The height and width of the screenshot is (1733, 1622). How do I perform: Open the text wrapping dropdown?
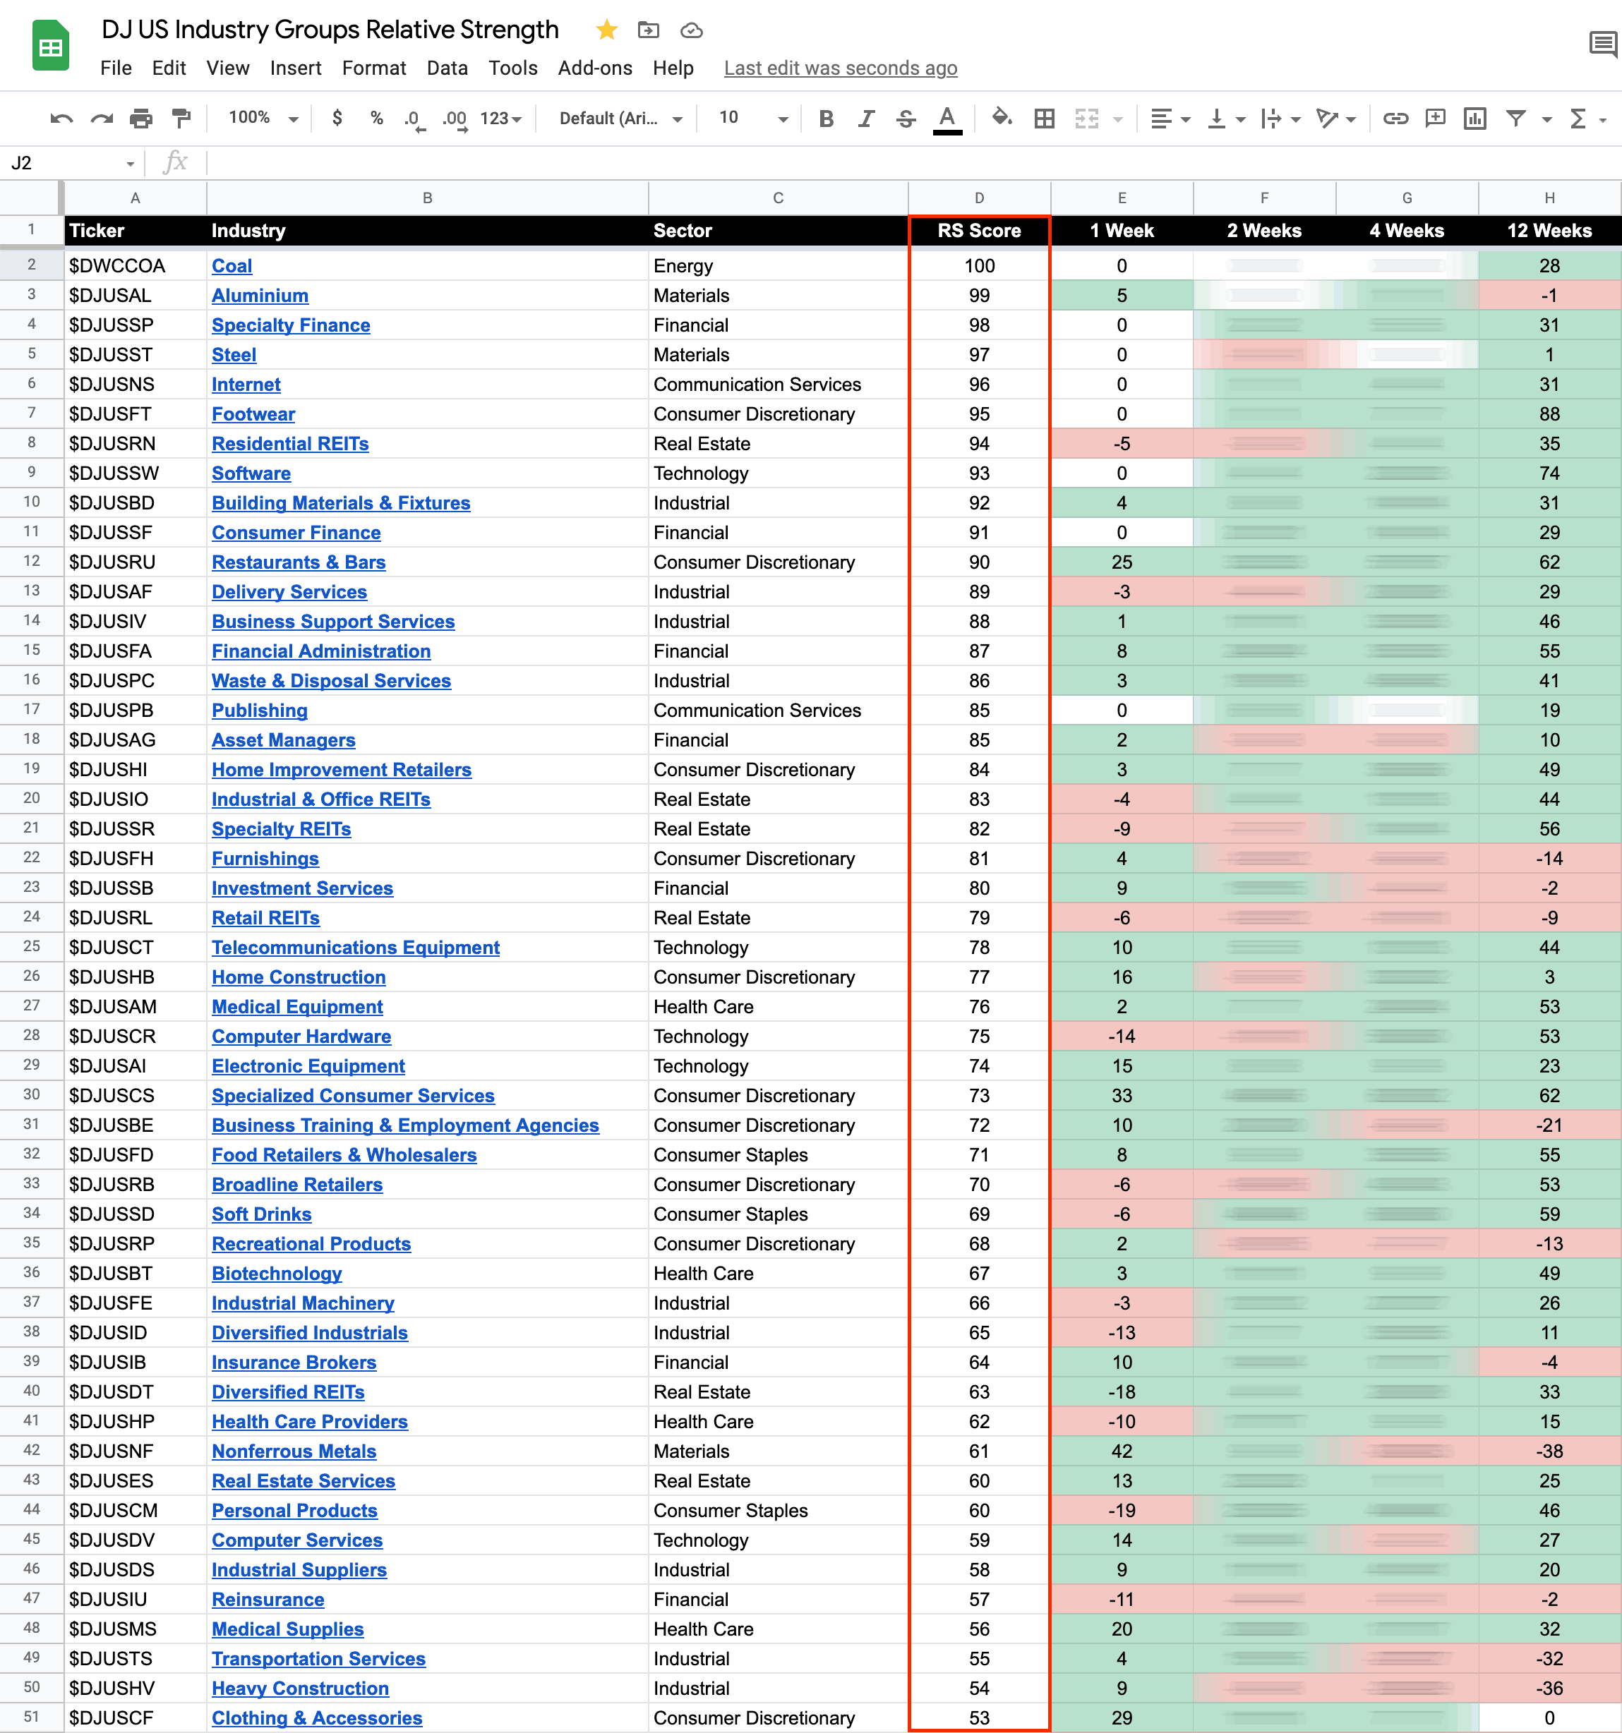[1280, 119]
